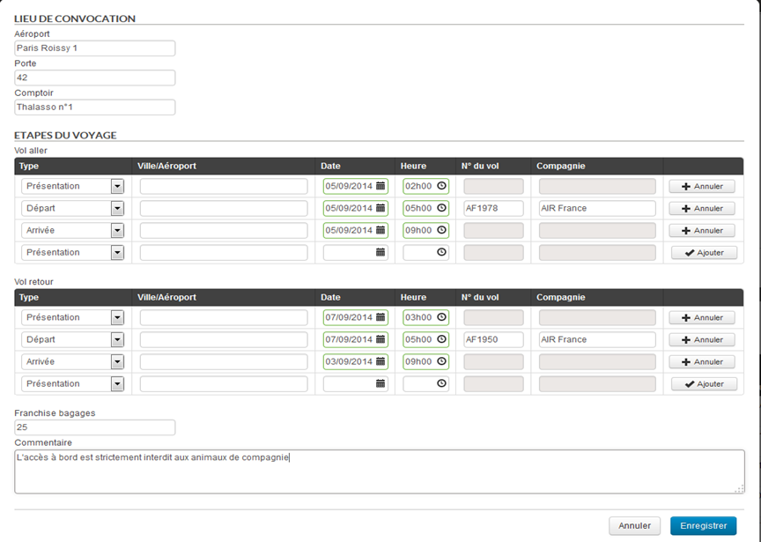Click the Franchise bagages input field
Viewport: 761px width, 542px height.
pos(95,427)
